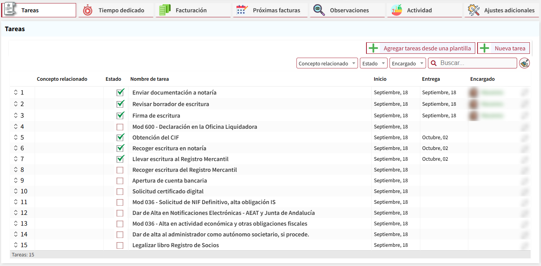Click the tools icon for Ajustes adicionales
The width and height of the screenshot is (541, 266).
coord(473,10)
